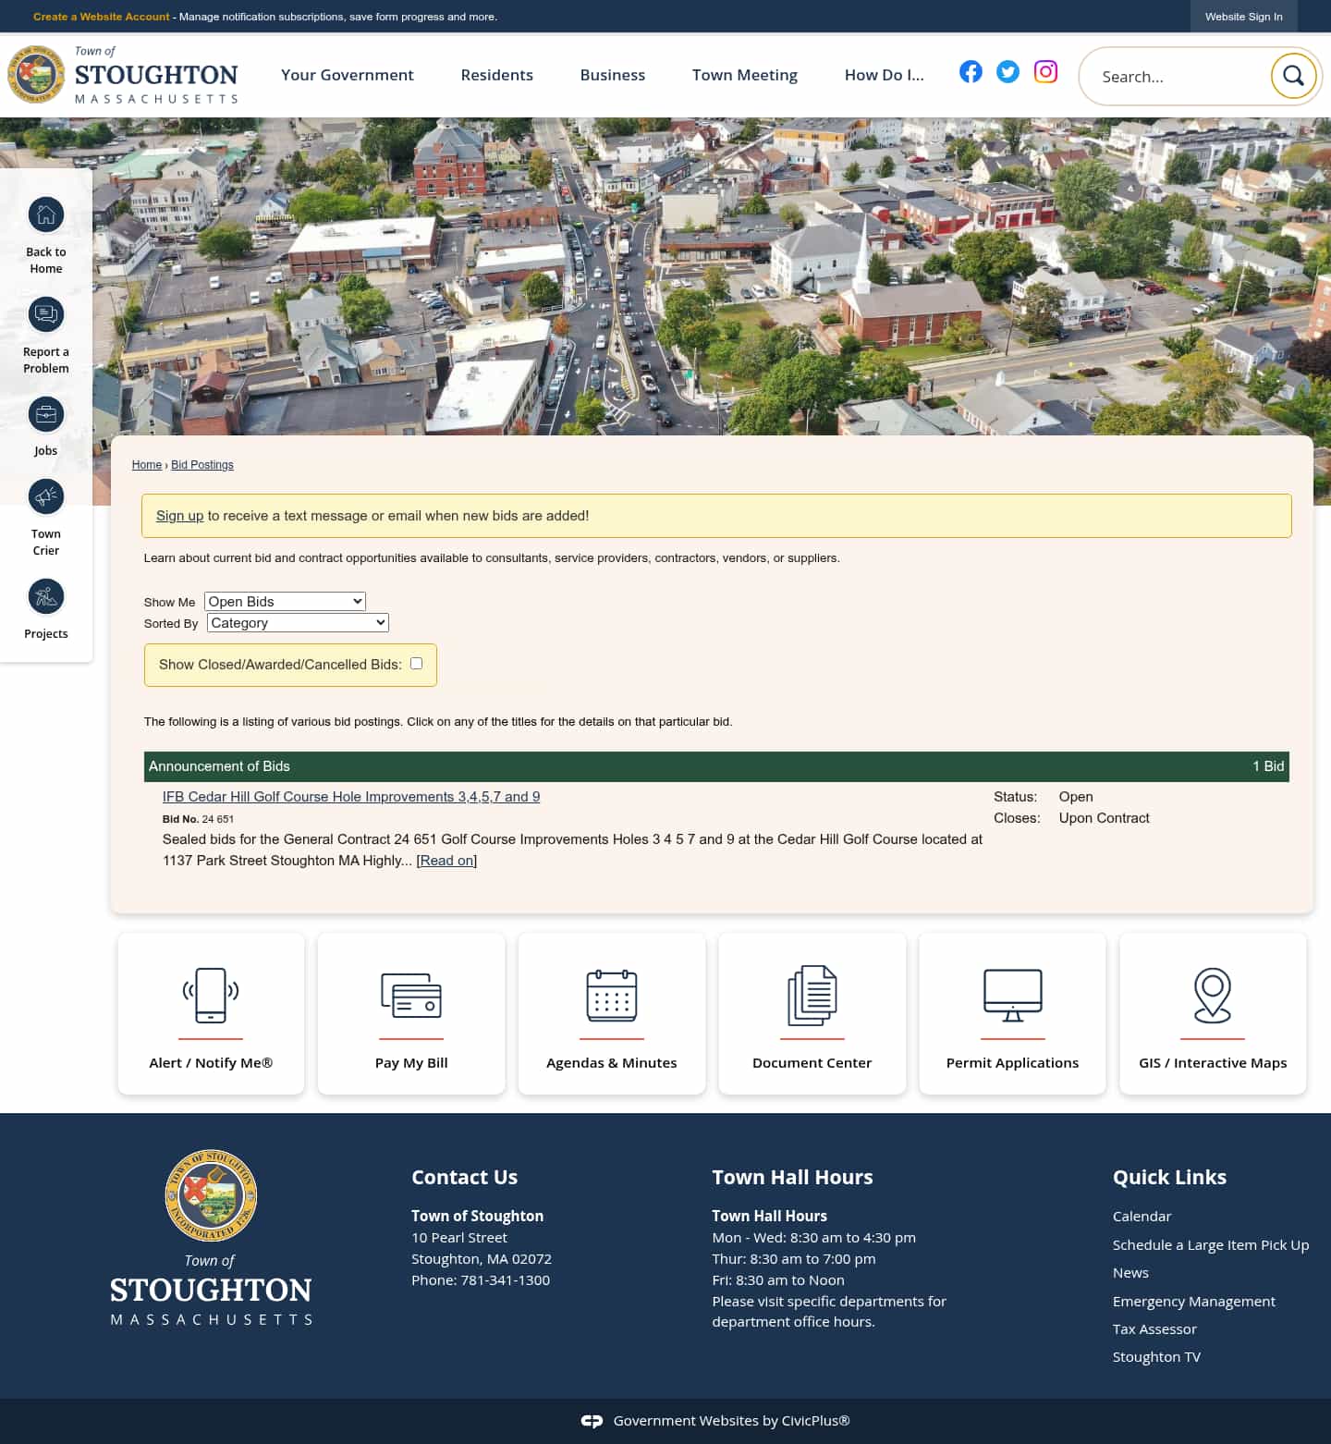This screenshot has height=1444, width=1331.
Task: Toggle Show Closed/Awarded/Cancelled Bids checkbox
Action: pyautogui.click(x=416, y=664)
